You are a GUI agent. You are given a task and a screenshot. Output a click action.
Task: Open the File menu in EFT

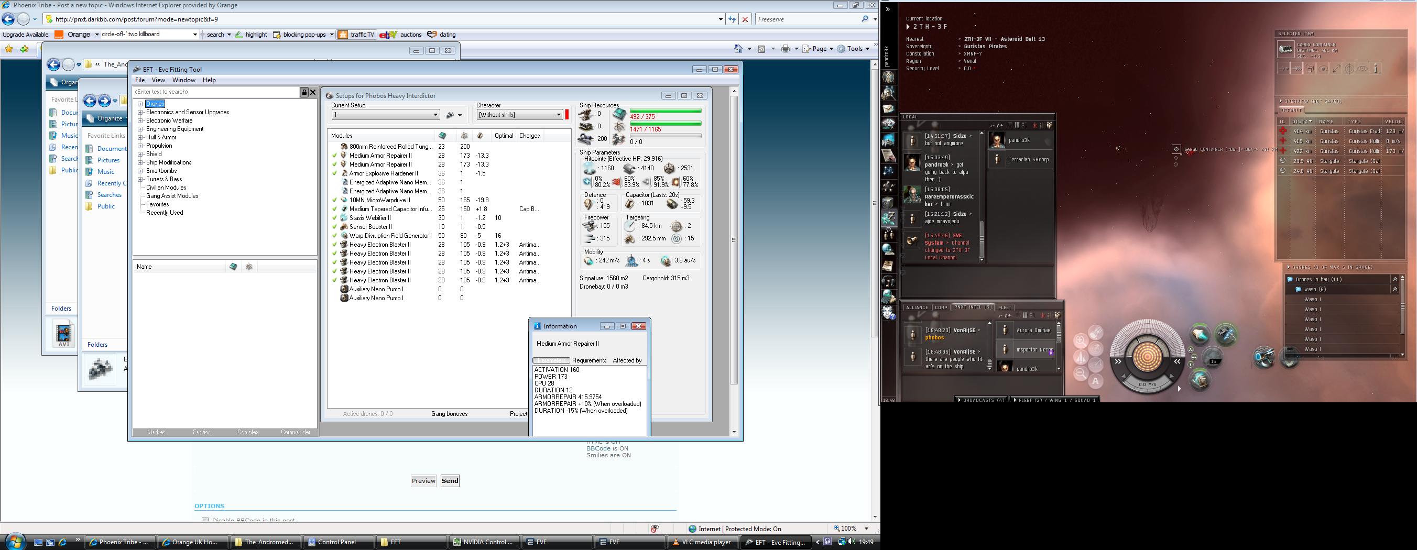tap(140, 80)
